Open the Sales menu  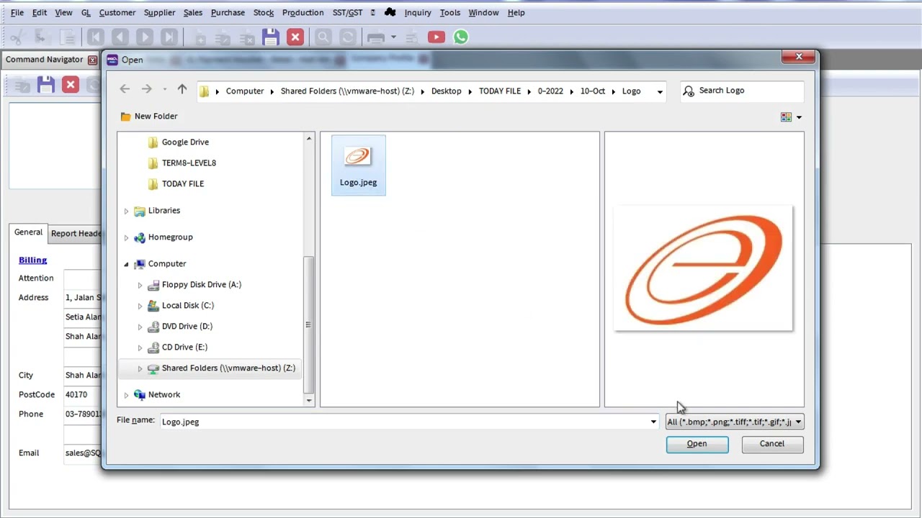tap(192, 12)
